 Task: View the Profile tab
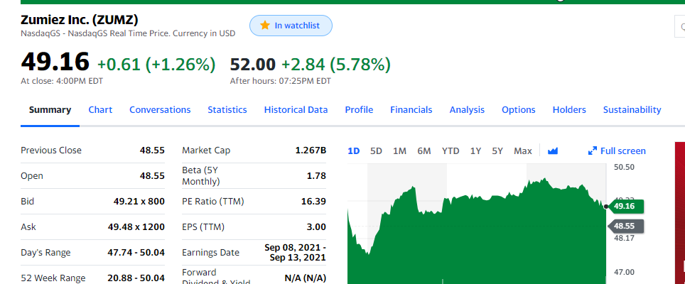coord(359,109)
